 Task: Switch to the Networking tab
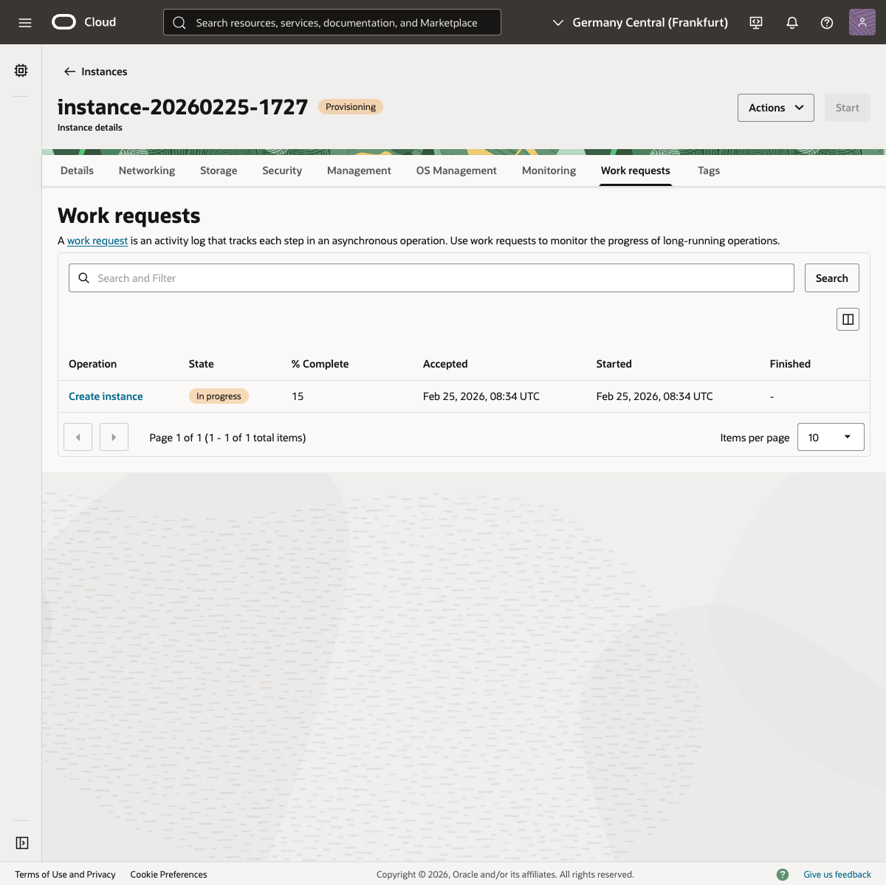coord(147,171)
